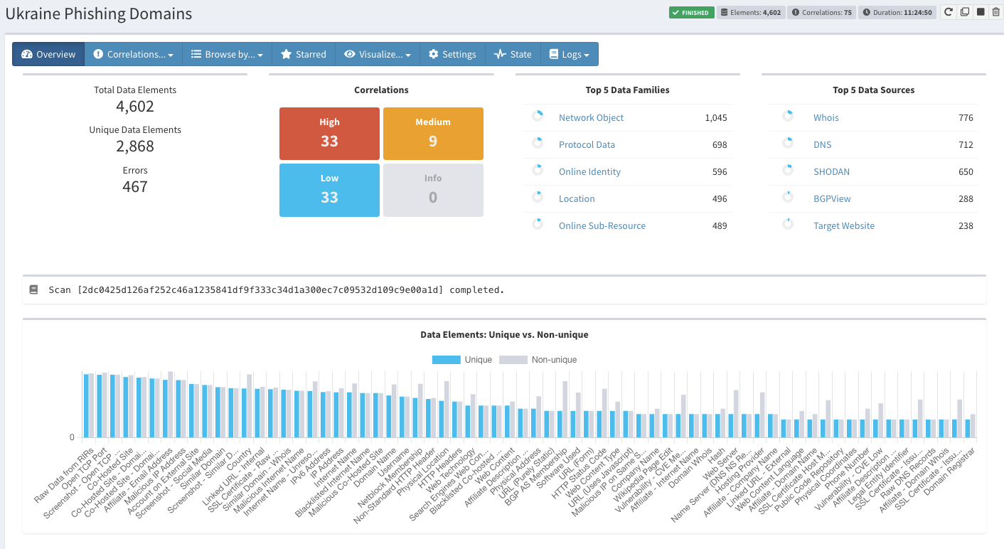Click the pie icon beside Network Object
The height and width of the screenshot is (549, 1004).
coord(537,116)
